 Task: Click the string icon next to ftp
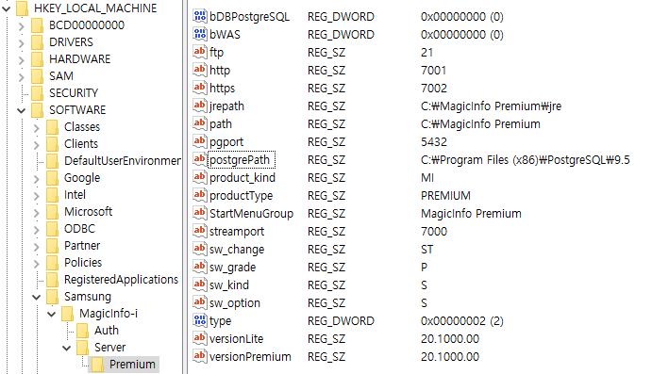pos(200,52)
